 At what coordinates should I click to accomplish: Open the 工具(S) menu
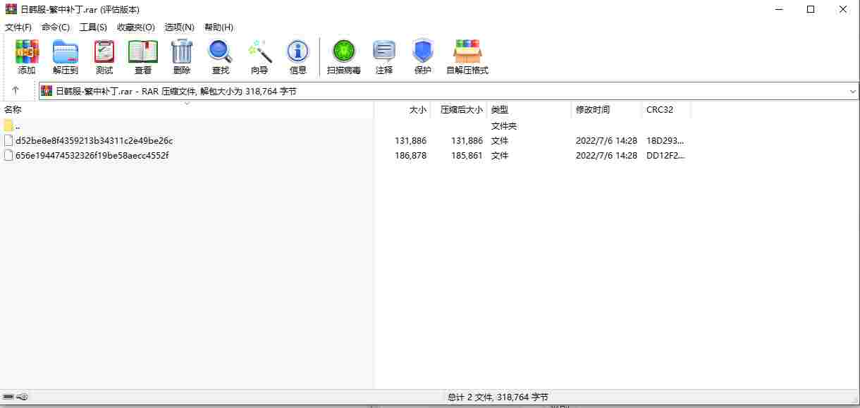tap(93, 27)
